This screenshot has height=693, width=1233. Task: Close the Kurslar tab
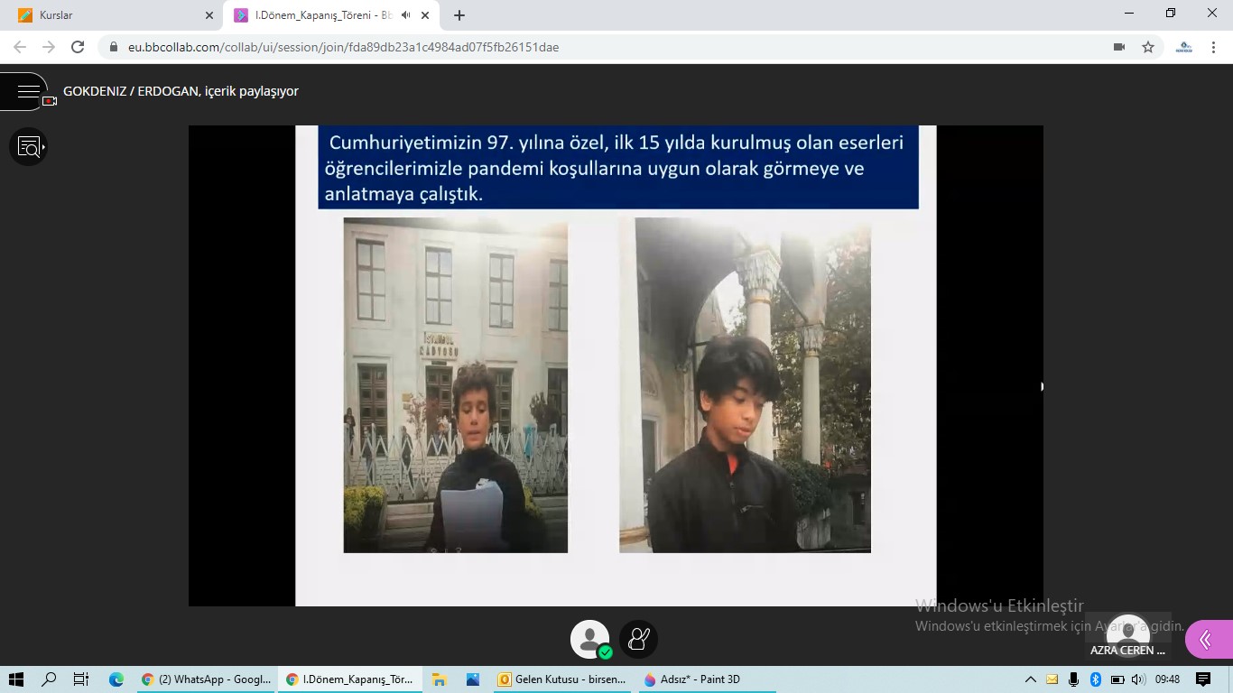coord(209,15)
